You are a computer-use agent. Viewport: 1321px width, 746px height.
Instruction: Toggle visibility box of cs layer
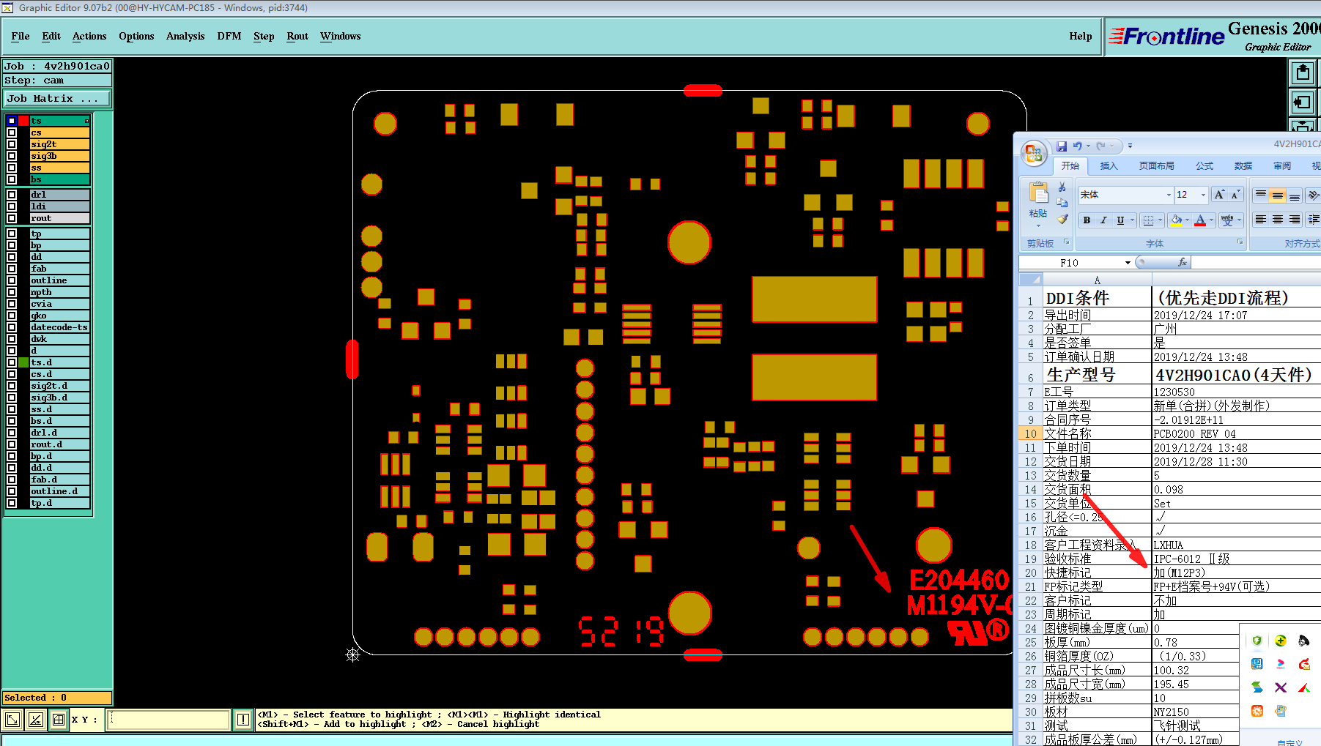pos(12,133)
